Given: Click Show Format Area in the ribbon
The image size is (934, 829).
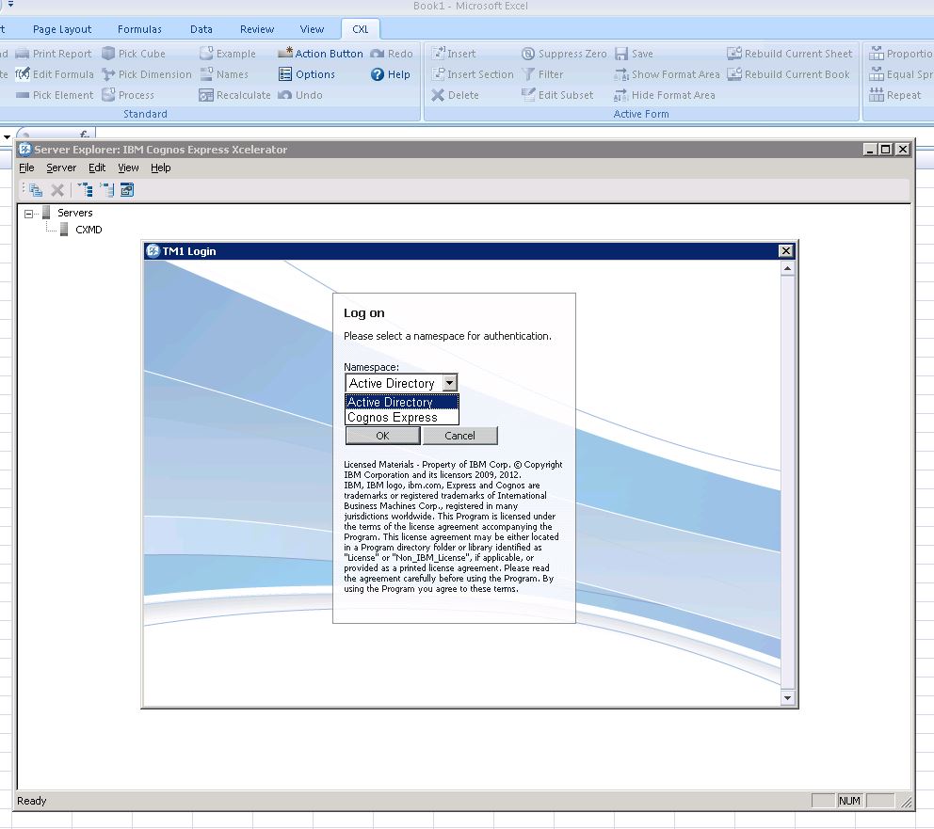Looking at the screenshot, I should pos(668,74).
